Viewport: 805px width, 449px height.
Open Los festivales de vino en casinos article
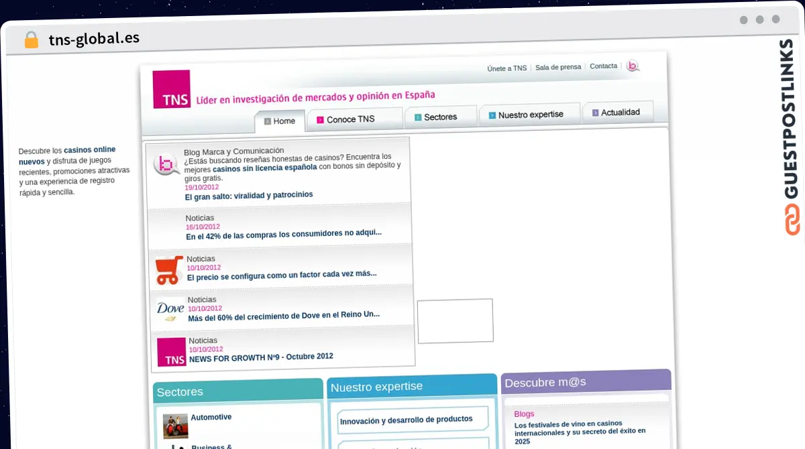pos(580,432)
